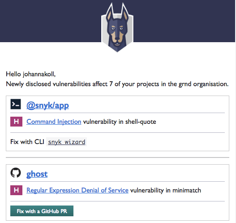View the Command Injection vulnerability details

54,122
